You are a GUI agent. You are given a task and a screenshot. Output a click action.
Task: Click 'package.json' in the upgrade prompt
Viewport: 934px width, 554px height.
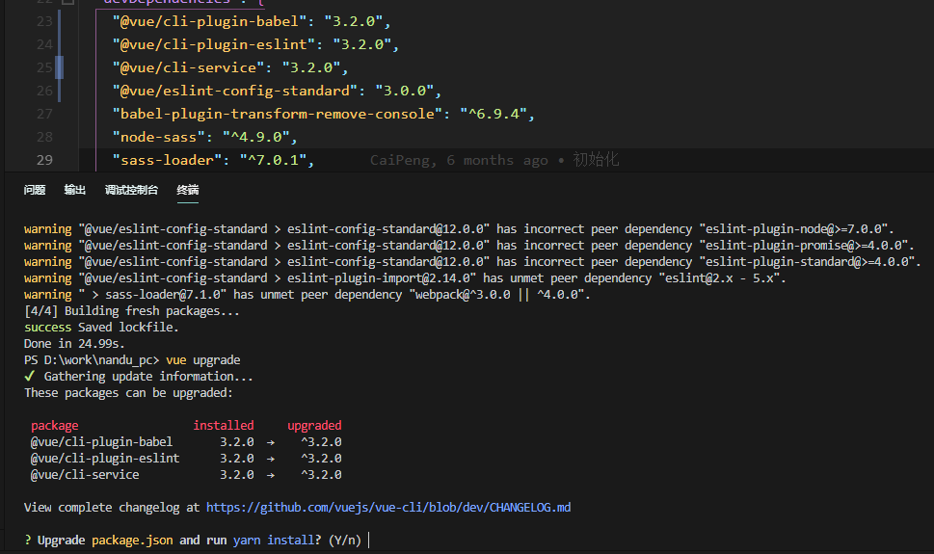click(132, 541)
